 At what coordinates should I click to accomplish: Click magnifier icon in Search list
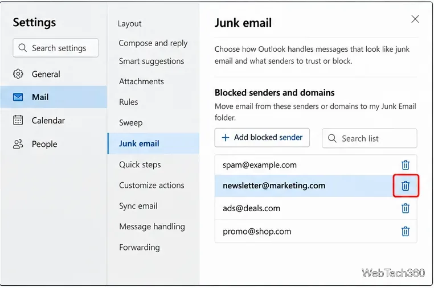(x=332, y=138)
